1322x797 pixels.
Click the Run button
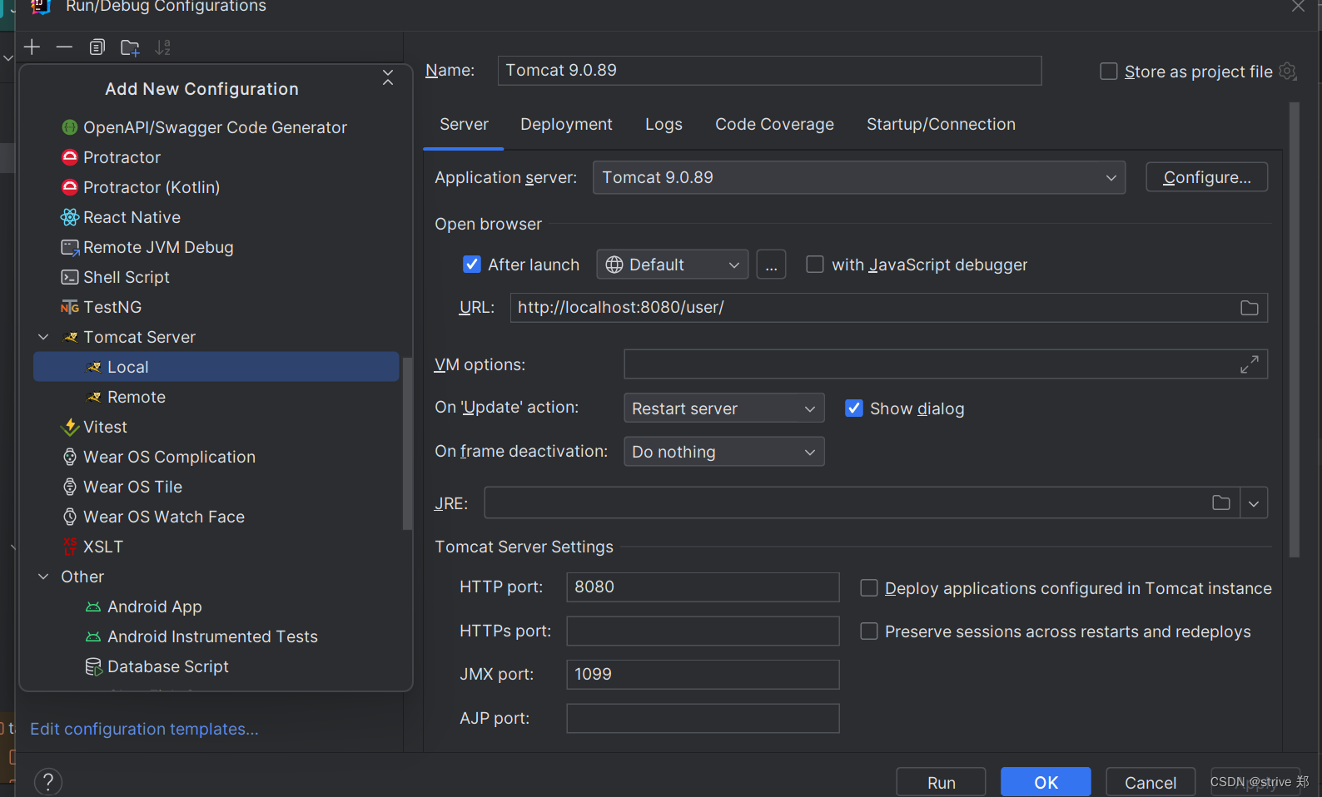coord(941,782)
